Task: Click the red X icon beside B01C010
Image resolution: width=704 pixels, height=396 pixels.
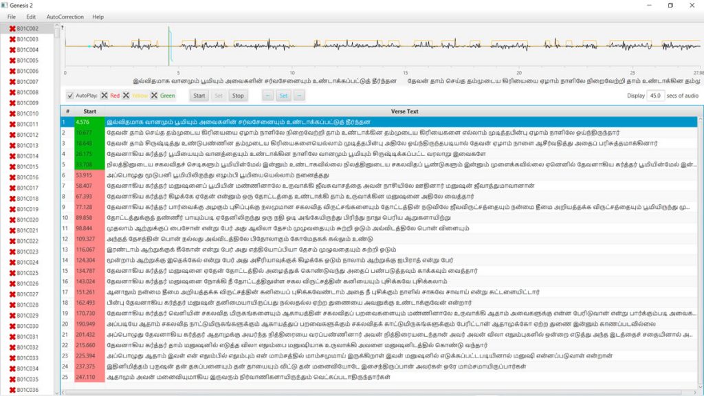Action: pyautogui.click(x=12, y=113)
